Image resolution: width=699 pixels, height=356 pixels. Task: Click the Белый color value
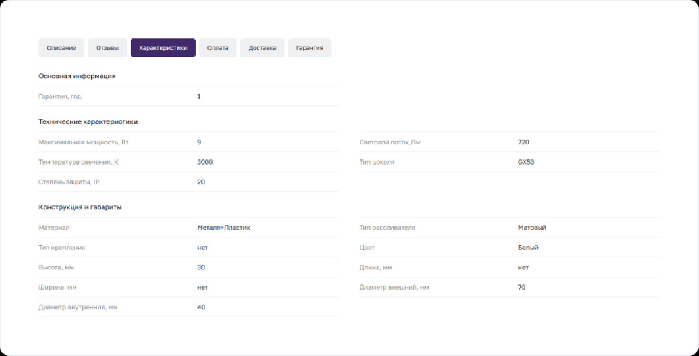(528, 247)
